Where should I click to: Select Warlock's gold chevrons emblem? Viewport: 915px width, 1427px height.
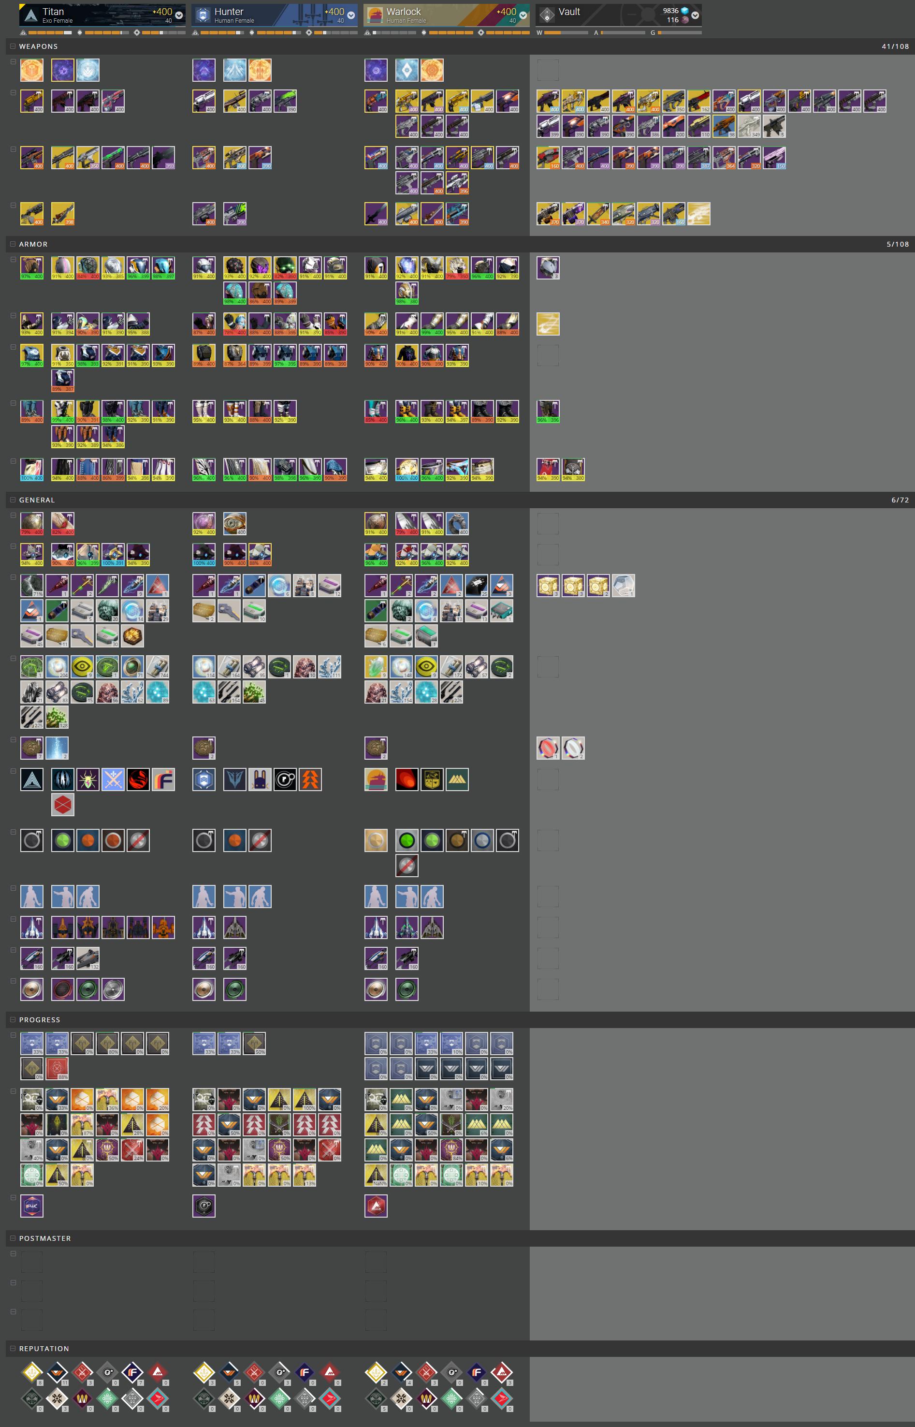(457, 780)
